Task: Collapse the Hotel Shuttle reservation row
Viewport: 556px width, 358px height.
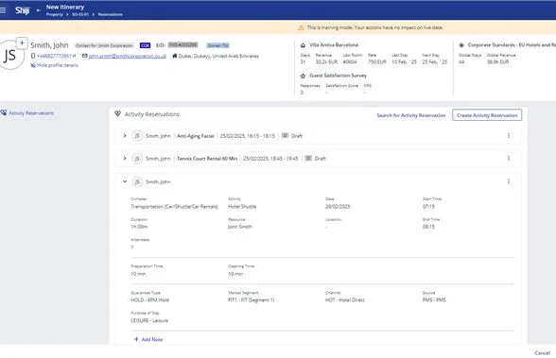Action: (125, 181)
